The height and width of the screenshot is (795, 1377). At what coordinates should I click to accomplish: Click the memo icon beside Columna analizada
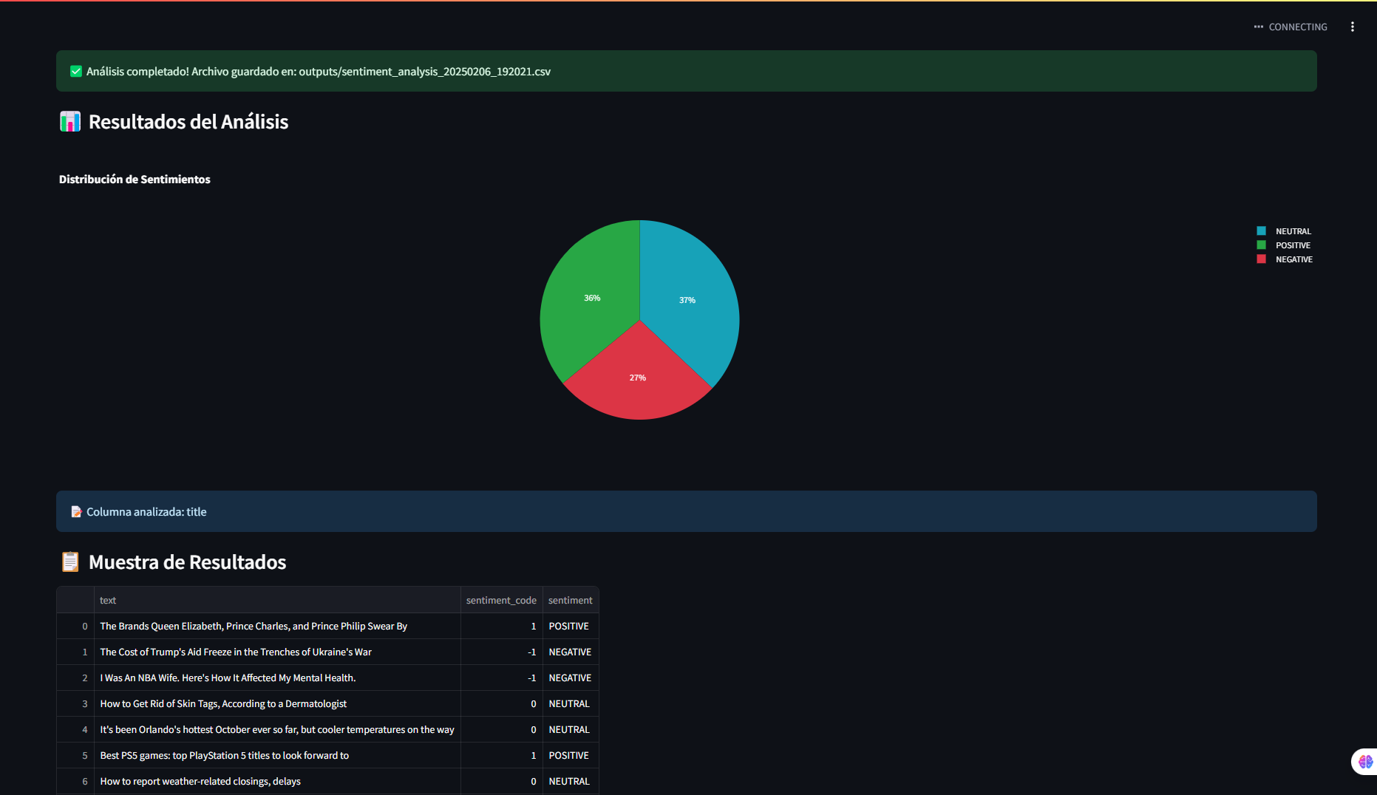tap(76, 511)
